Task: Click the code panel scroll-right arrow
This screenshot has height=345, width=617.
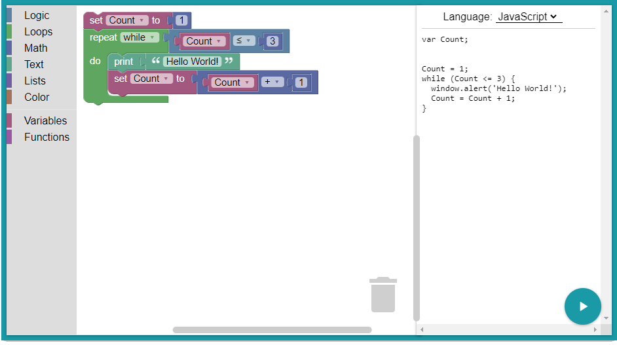Action: coord(595,330)
